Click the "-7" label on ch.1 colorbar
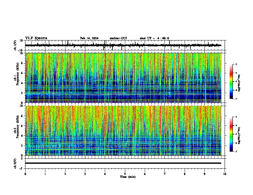This screenshot has height=195, width=253. [235, 99]
